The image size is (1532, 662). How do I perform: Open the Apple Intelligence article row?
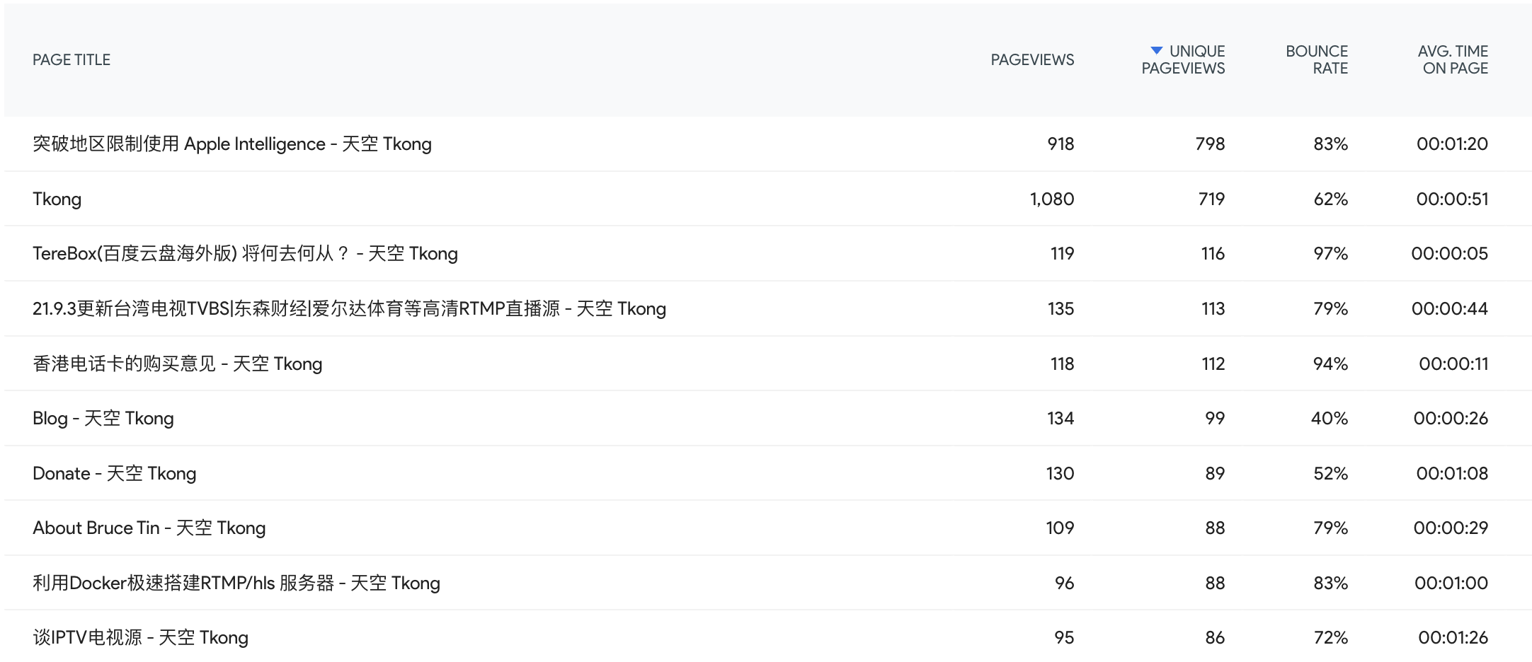point(232,144)
